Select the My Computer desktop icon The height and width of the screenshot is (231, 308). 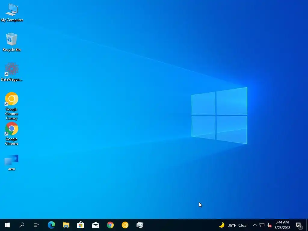click(12, 13)
